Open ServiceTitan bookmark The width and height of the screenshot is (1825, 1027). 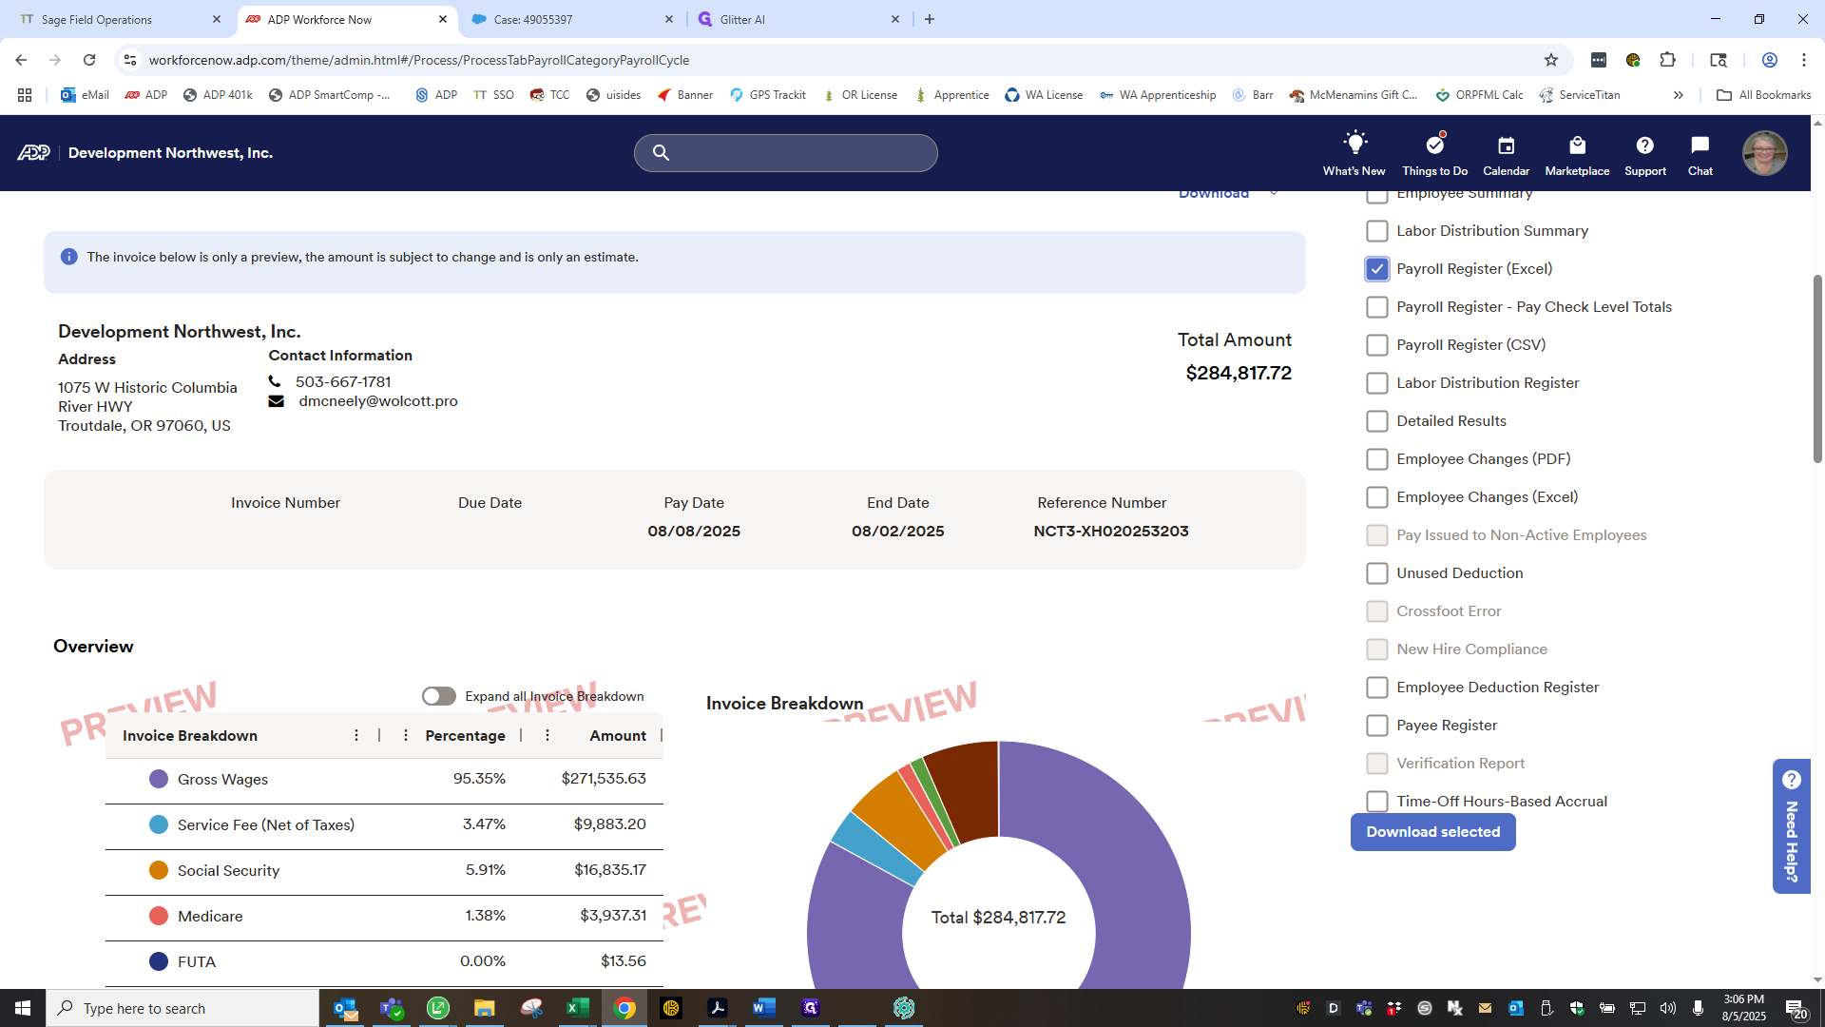coord(1580,95)
